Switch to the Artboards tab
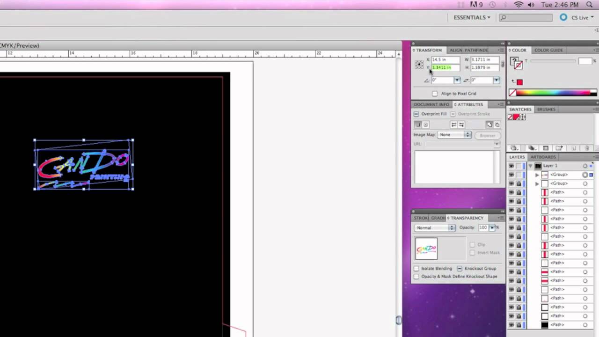Viewport: 599px width, 337px height. point(543,157)
